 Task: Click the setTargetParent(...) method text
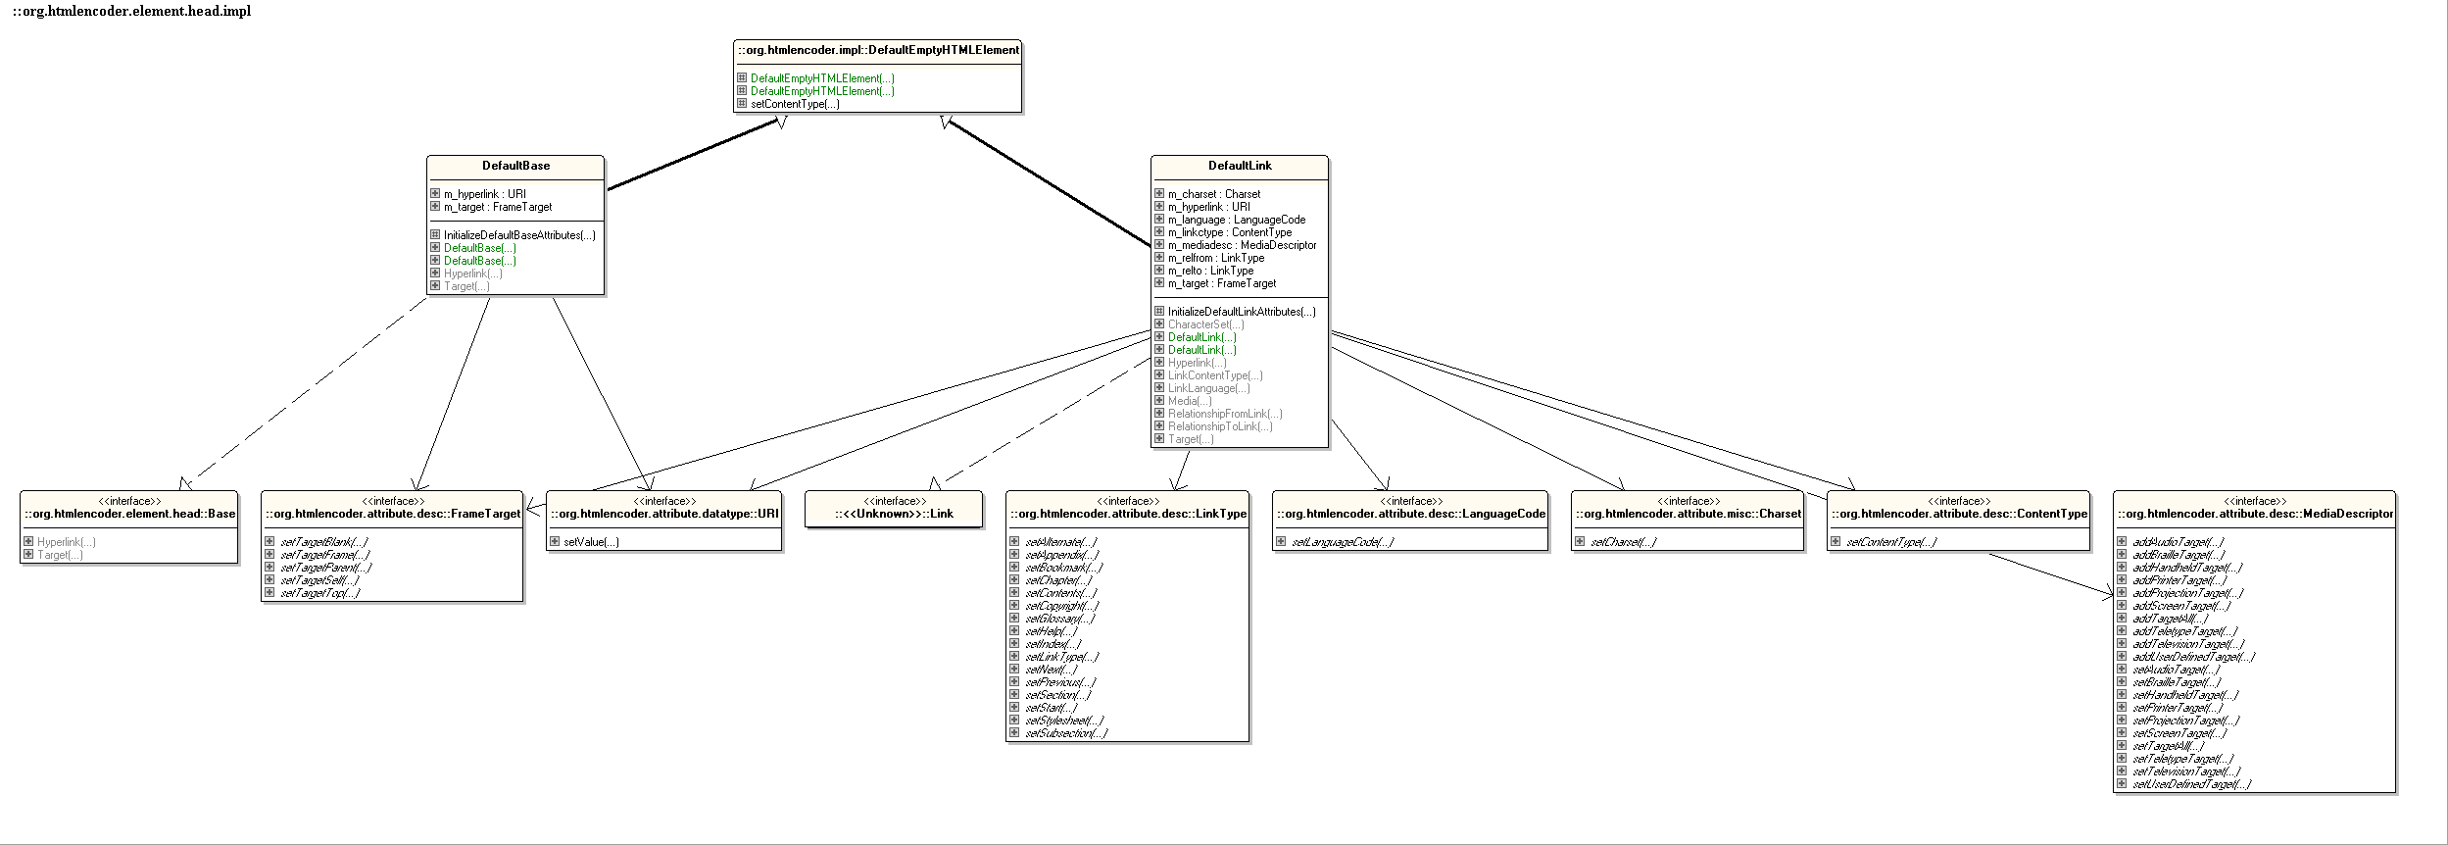pos(326,568)
